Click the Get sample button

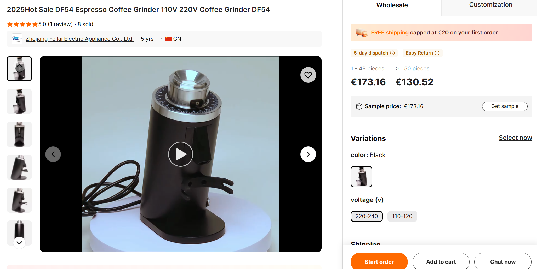coord(505,106)
